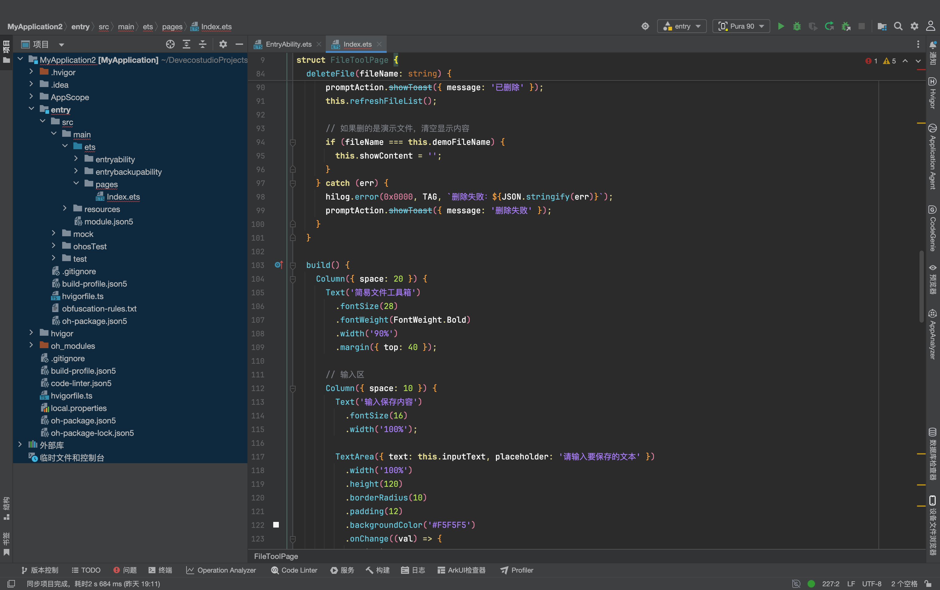Open the terminal tool tab
Viewport: 940px width, 590px height.
pos(160,570)
